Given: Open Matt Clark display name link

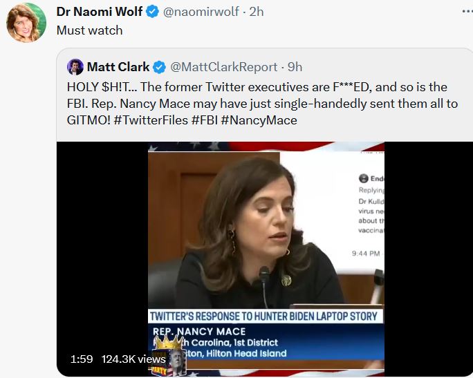Looking at the screenshot, I should click(118, 67).
